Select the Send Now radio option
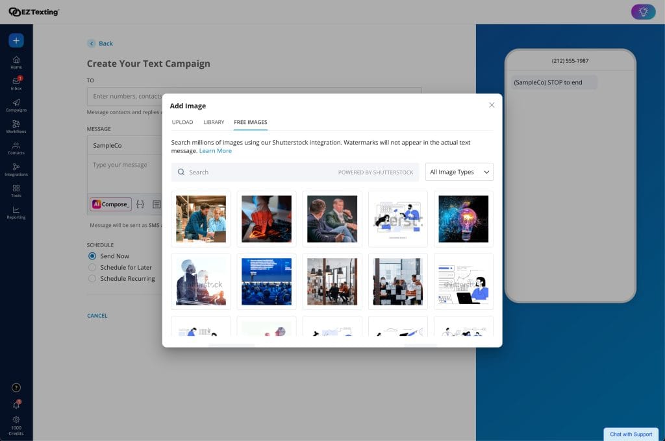Screen dimensions: 665x441 tap(92, 256)
